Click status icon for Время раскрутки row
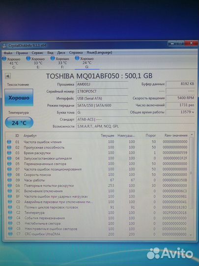Image resolution: width=199 pixels, height=266 pixels. [x=9, y=153]
